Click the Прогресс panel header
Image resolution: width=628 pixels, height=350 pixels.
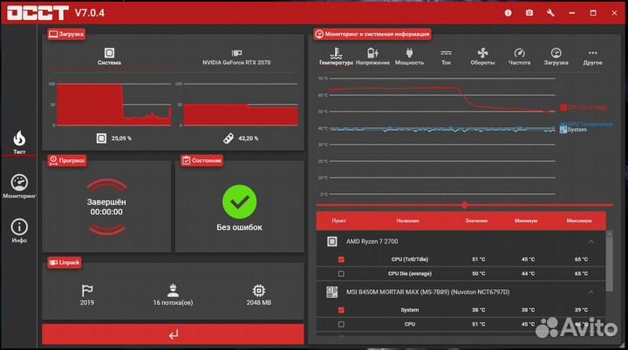(x=67, y=160)
